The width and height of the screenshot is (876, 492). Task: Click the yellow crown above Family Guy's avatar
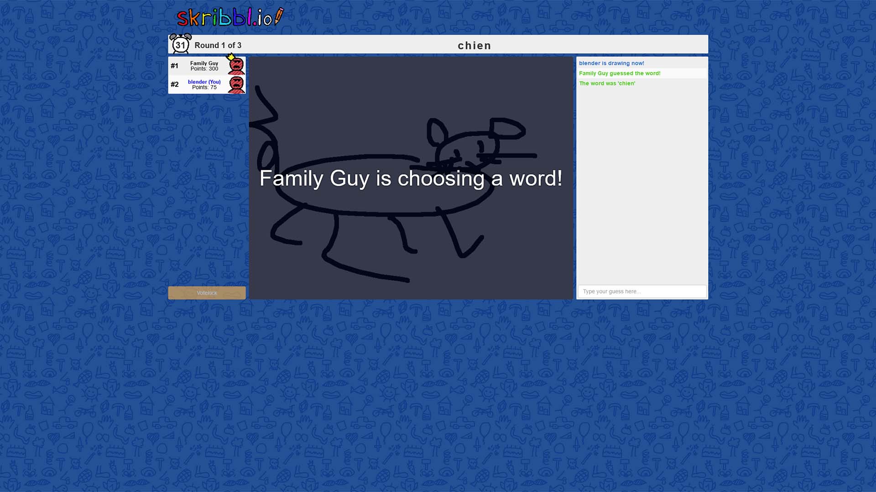coord(231,57)
